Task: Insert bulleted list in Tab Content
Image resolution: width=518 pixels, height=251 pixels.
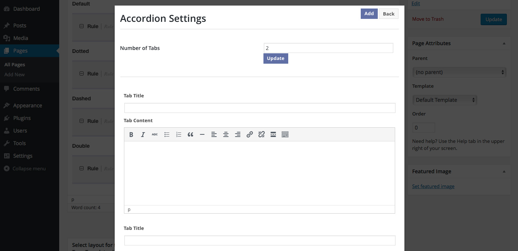Action: point(166,135)
